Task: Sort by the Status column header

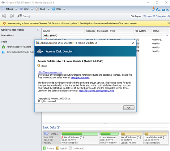Action: [x=158, y=31]
